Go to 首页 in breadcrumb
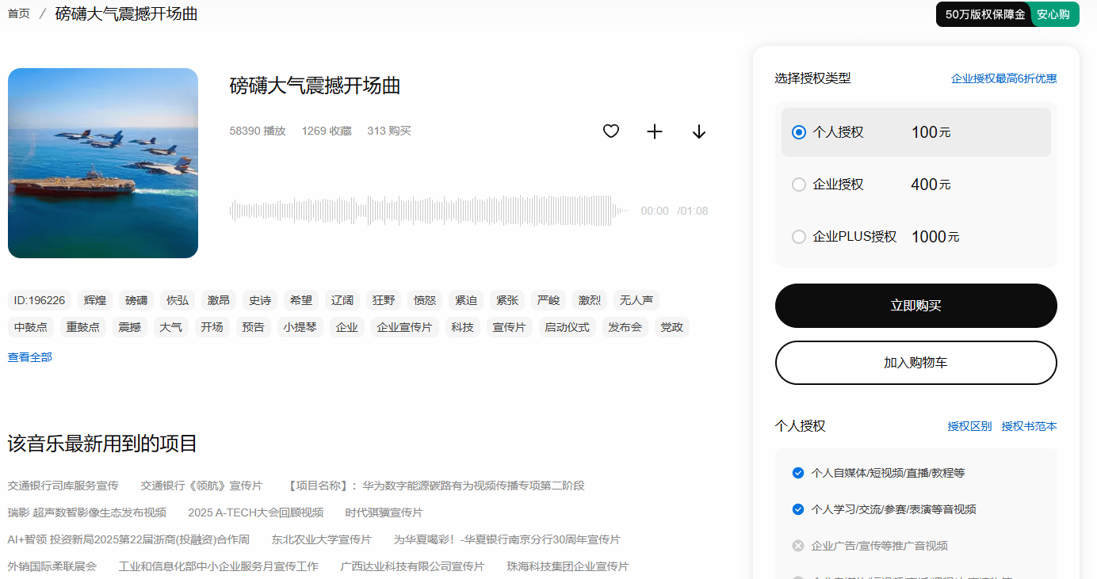The width and height of the screenshot is (1097, 579). click(19, 13)
